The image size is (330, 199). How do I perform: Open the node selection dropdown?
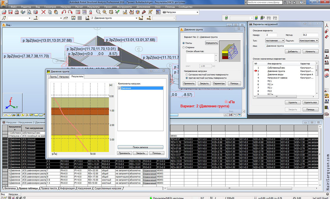30,18
